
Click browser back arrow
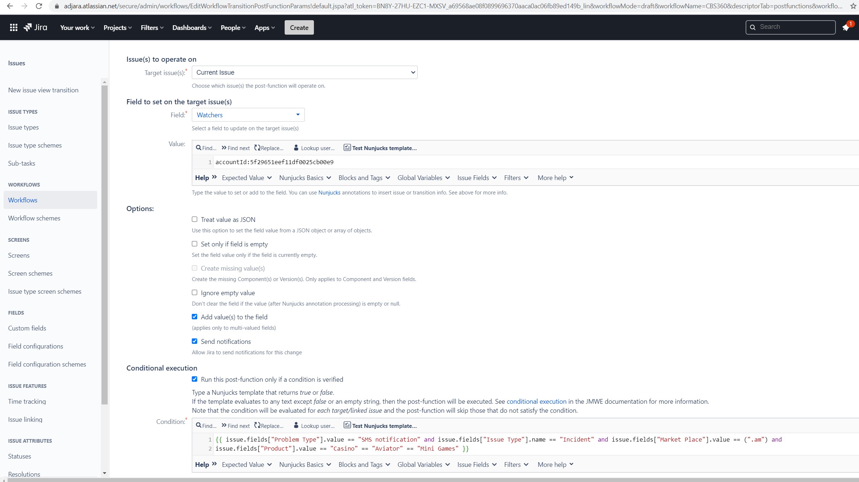(10, 6)
